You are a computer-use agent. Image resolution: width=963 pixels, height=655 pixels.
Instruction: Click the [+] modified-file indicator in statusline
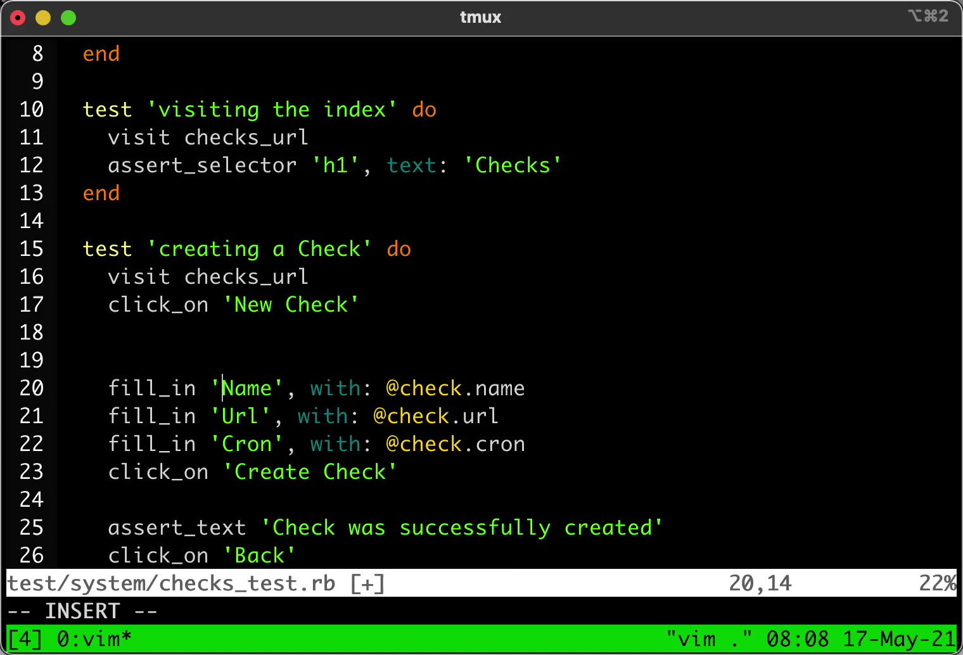[x=367, y=583]
